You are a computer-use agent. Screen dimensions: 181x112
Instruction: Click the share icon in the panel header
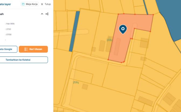point(47,14)
